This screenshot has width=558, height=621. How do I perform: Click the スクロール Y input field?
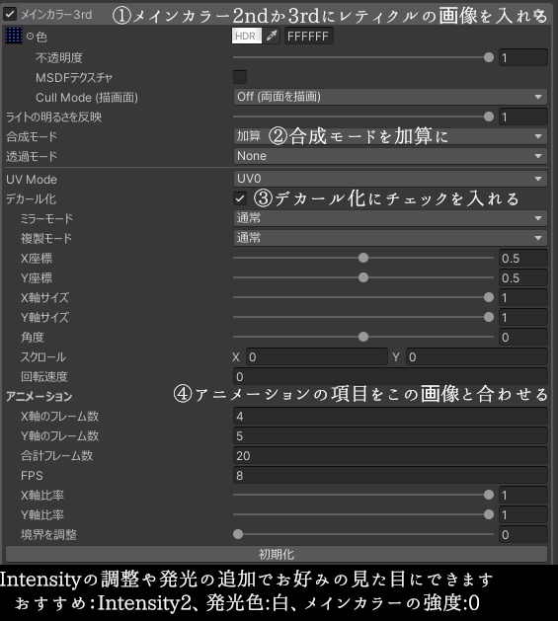point(477,357)
